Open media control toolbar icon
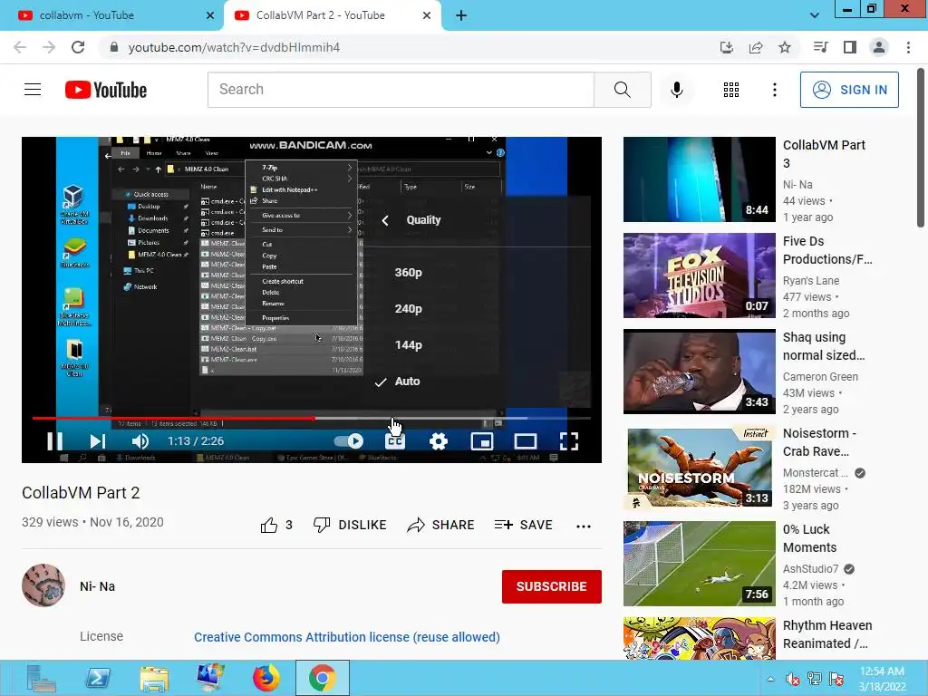 [820, 47]
